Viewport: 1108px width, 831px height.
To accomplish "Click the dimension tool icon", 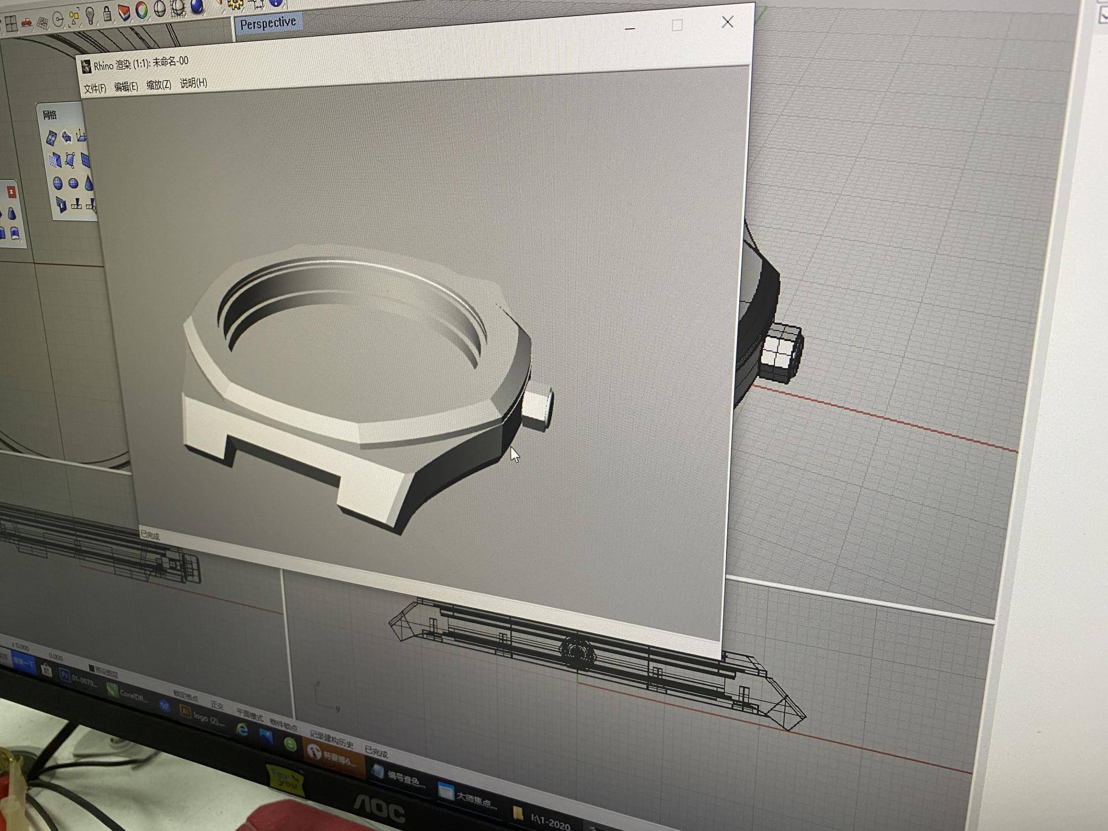I will click(x=256, y=4).
